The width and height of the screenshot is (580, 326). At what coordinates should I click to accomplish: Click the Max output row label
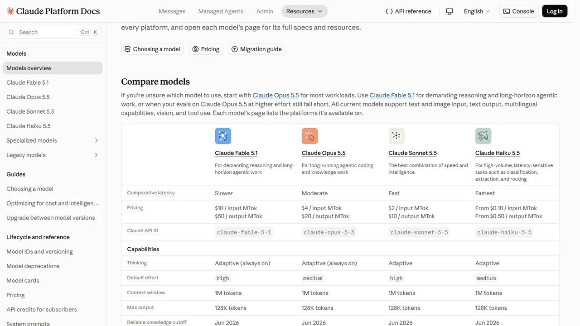pos(140,307)
